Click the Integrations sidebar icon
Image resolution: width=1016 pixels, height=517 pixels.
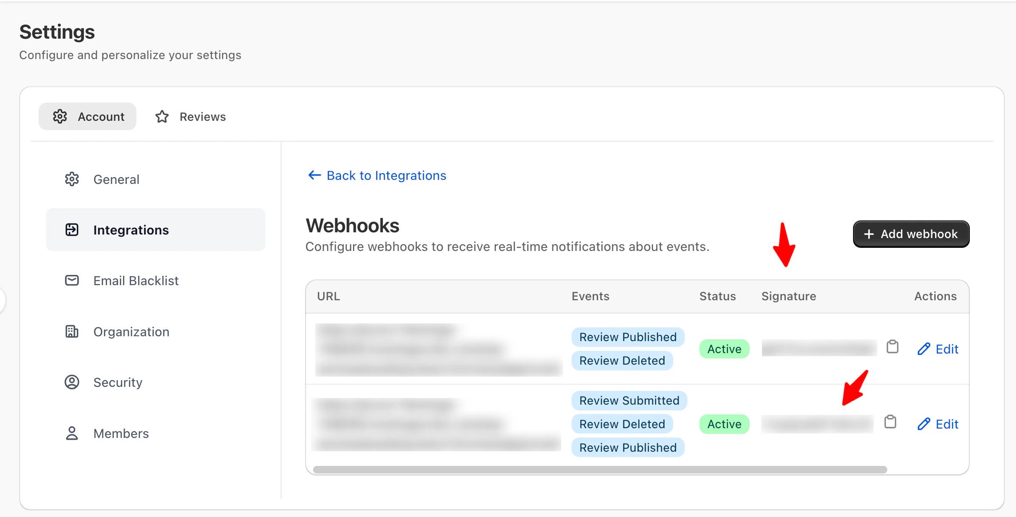[72, 230]
